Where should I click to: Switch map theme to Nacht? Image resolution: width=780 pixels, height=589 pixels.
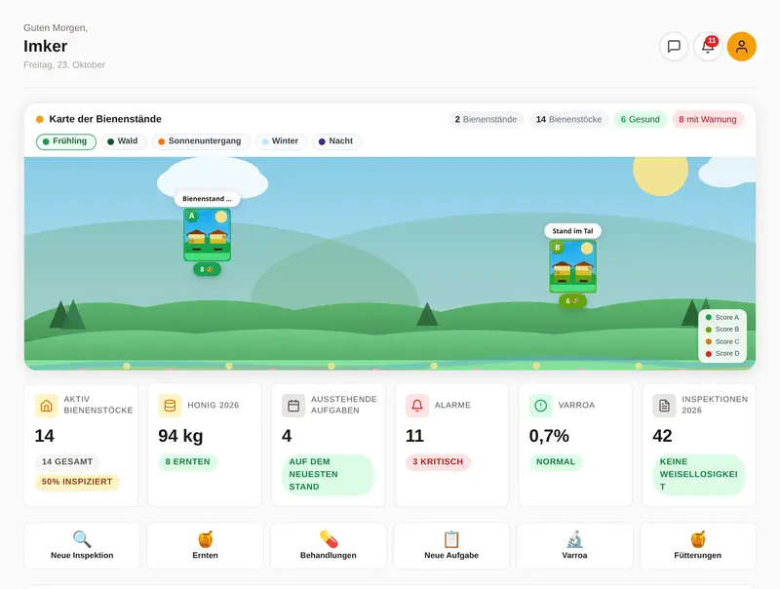click(x=336, y=141)
